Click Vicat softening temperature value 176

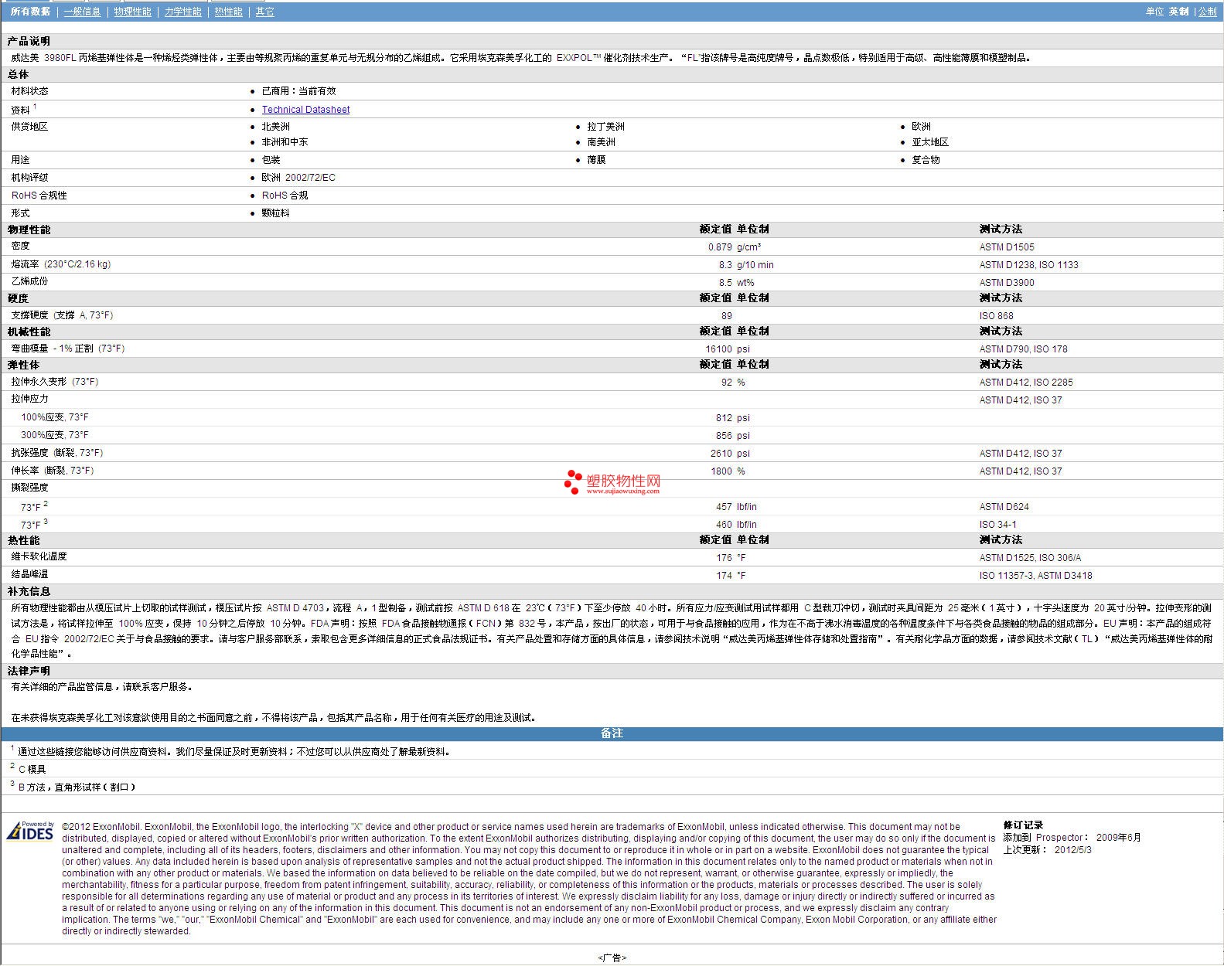coord(724,558)
